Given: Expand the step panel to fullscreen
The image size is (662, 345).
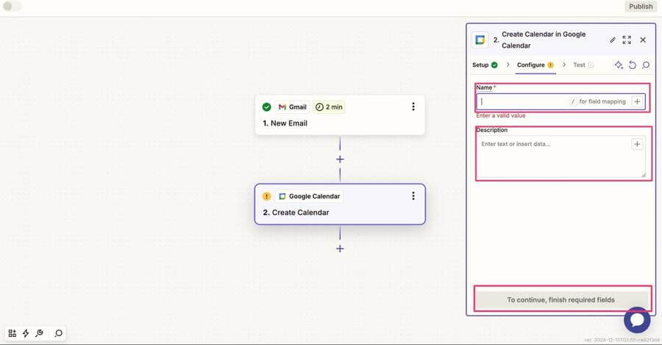Looking at the screenshot, I should pos(627,40).
